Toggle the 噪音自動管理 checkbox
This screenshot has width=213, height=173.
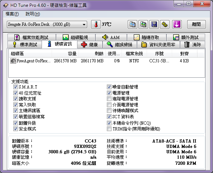pos(109,87)
